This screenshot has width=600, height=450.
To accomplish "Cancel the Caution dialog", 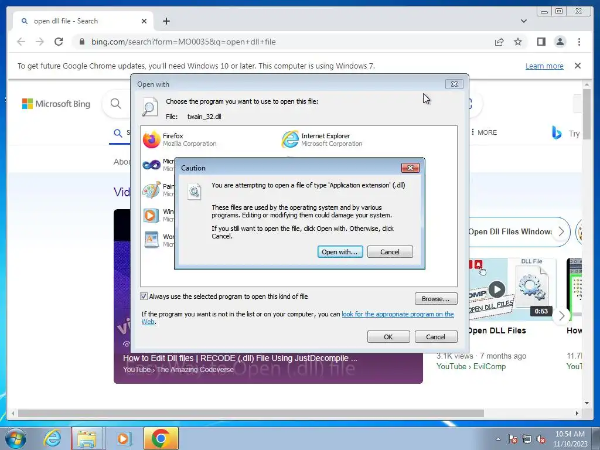I will (x=390, y=252).
